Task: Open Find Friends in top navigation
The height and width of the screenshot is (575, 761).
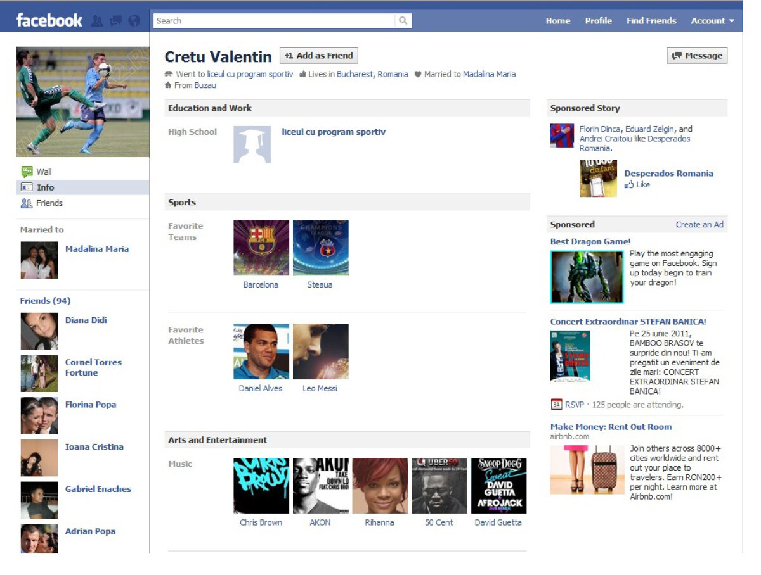Action: 651,21
